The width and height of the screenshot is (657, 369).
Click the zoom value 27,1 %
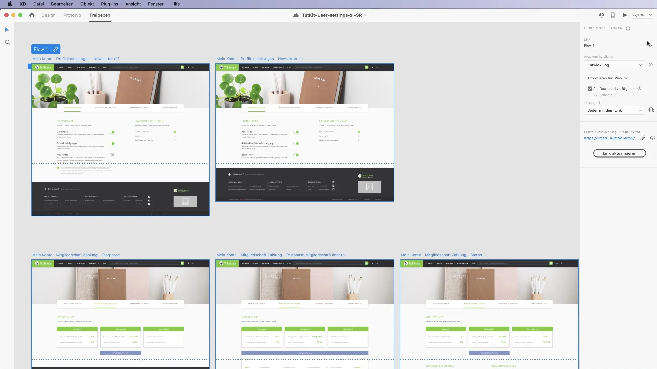pyautogui.click(x=638, y=15)
